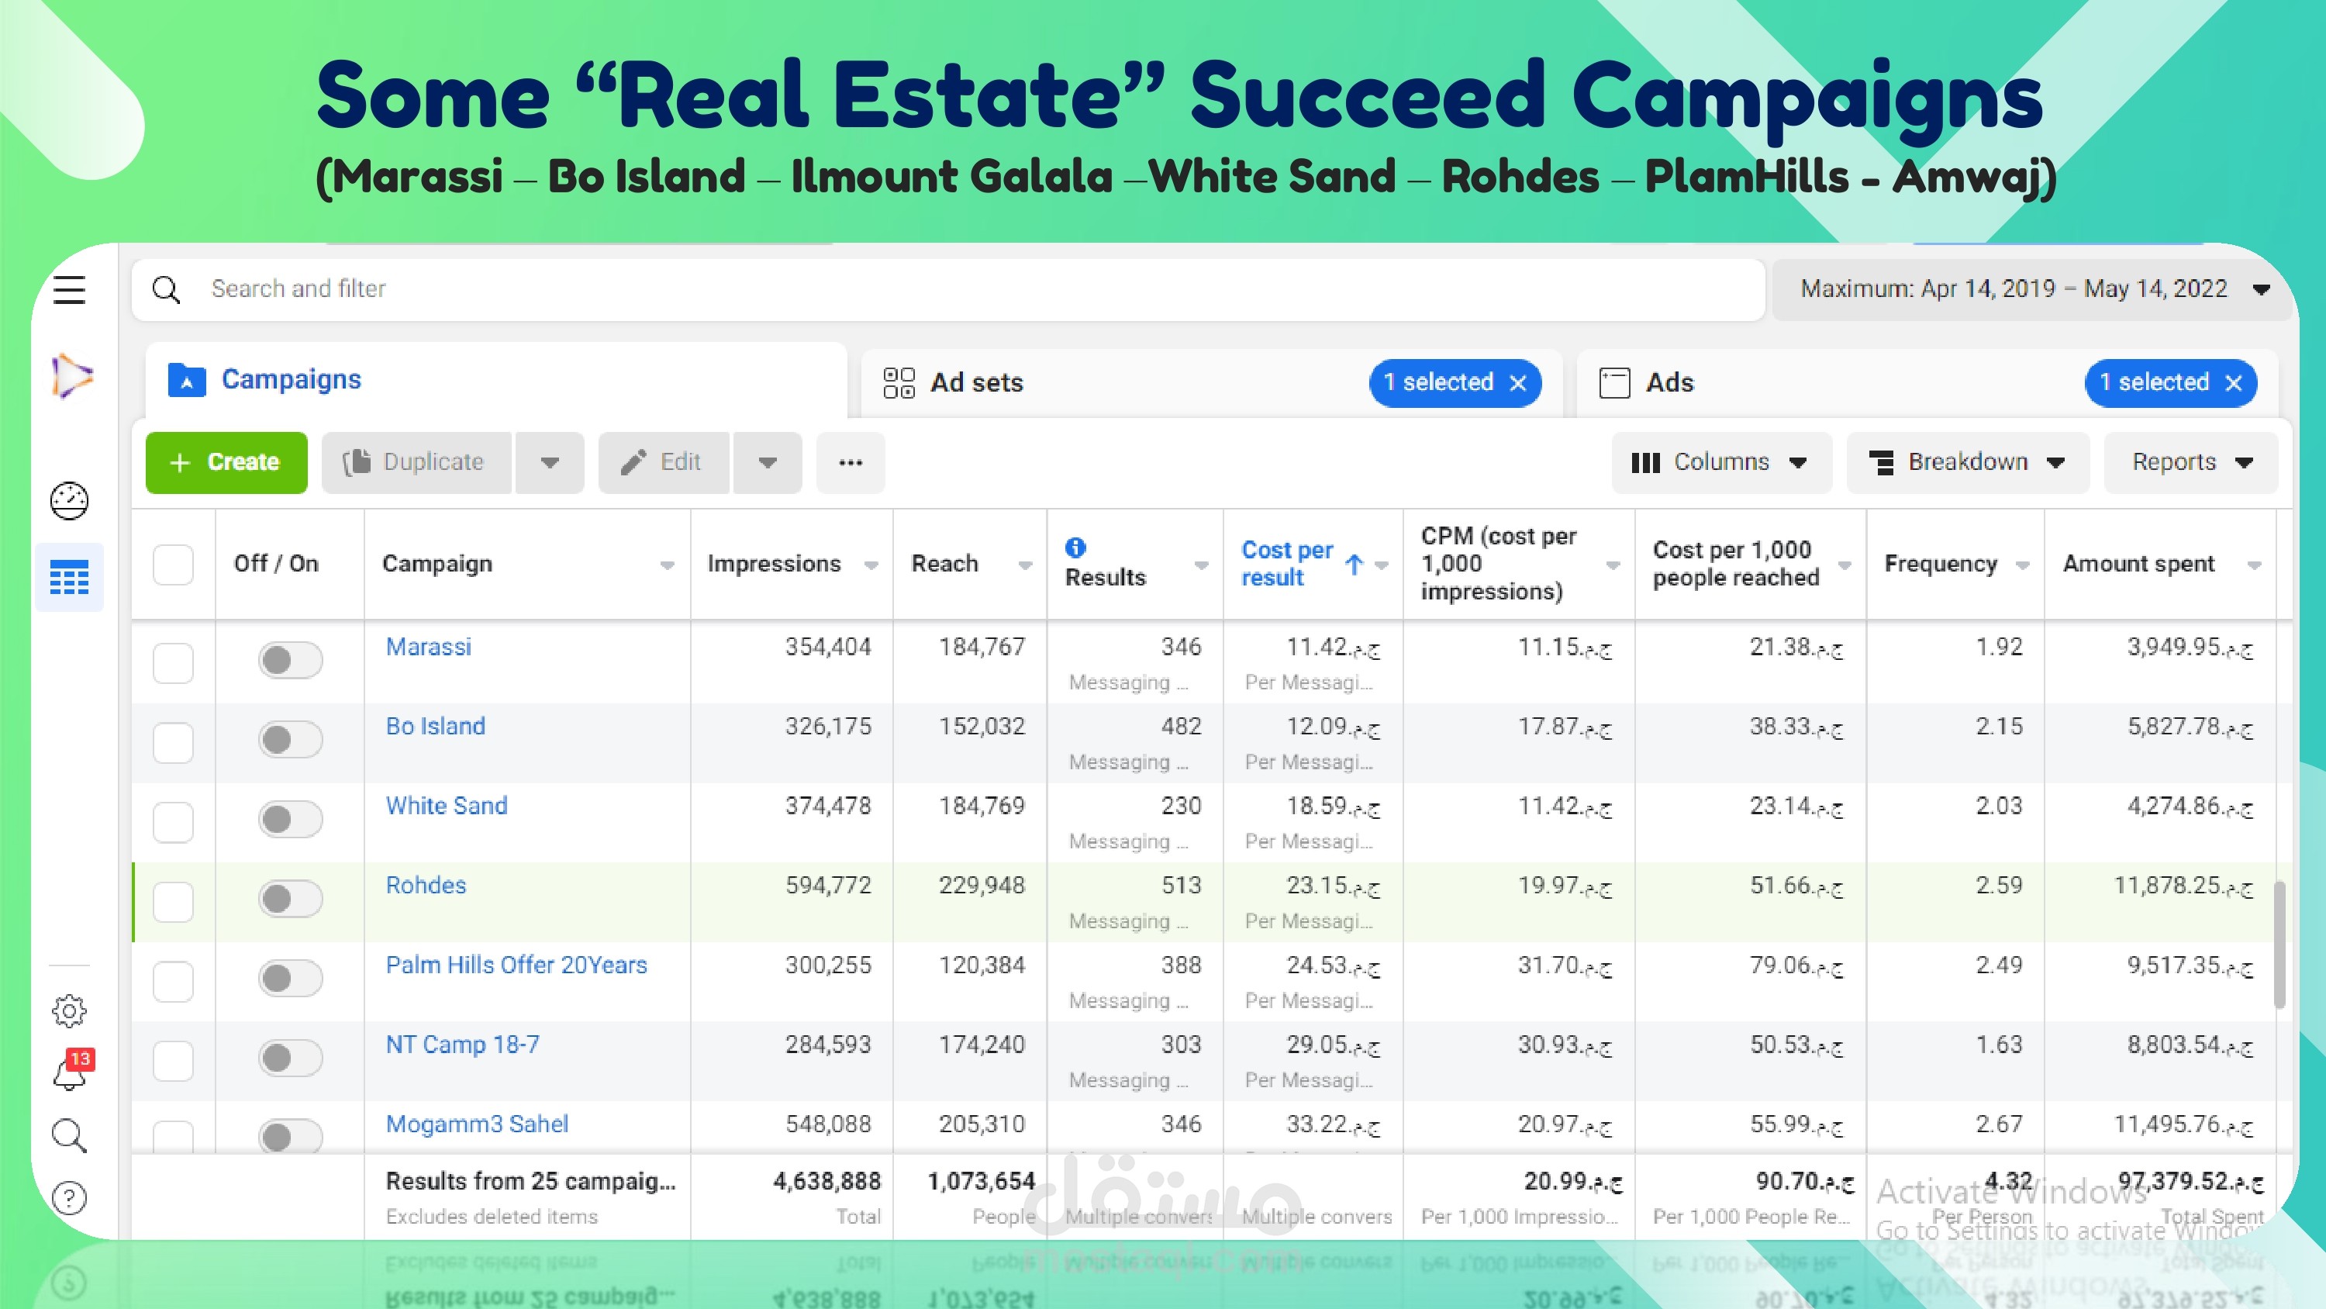Switch on the Rohdes campaign toggle
Screen dimensions: 2326x1309
(x=290, y=899)
